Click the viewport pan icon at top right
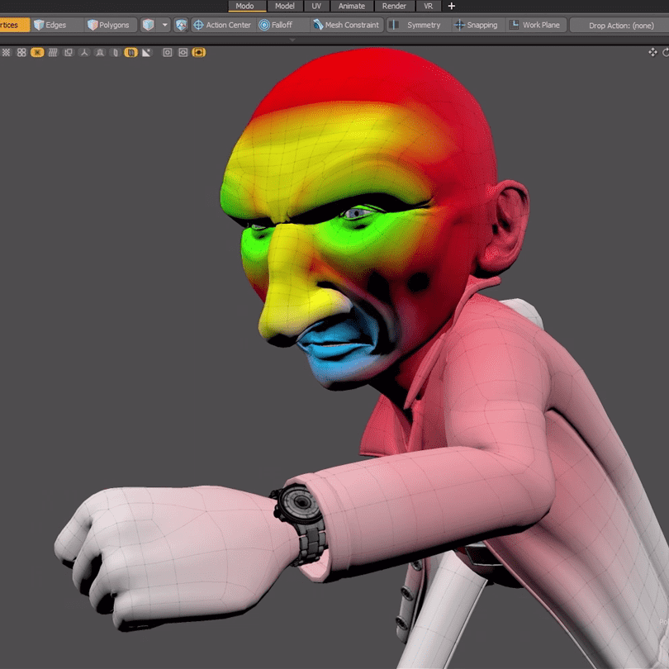669x669 pixels. click(x=652, y=51)
